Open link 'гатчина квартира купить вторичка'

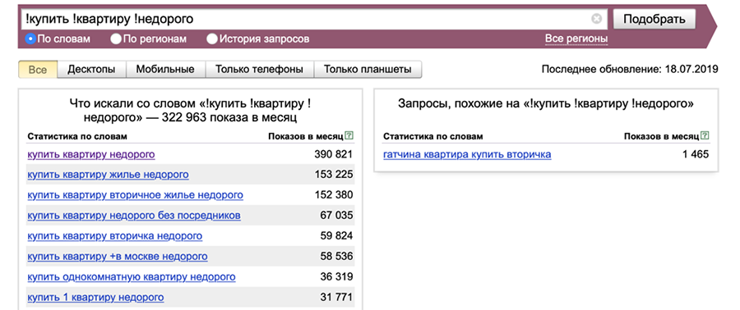467,154
